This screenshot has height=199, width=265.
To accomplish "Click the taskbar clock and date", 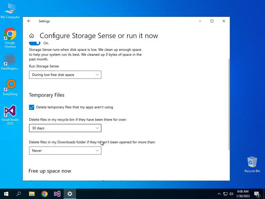I will [x=243, y=194].
